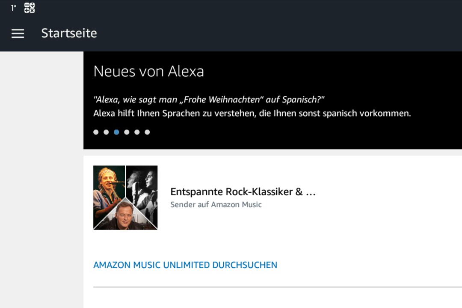462x308 pixels.
Task: Select the first carousel page dot
Action: pyautogui.click(x=96, y=132)
